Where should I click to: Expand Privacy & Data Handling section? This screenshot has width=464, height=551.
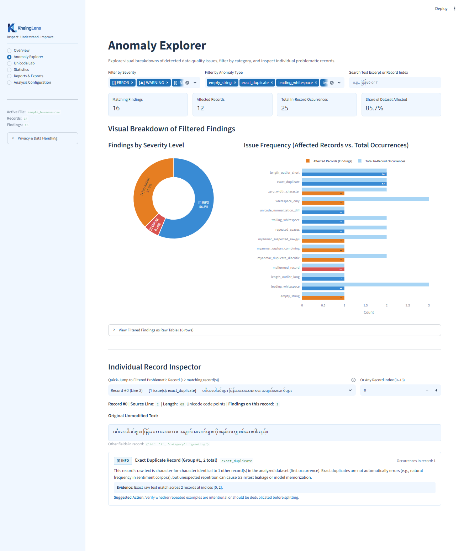(43, 138)
